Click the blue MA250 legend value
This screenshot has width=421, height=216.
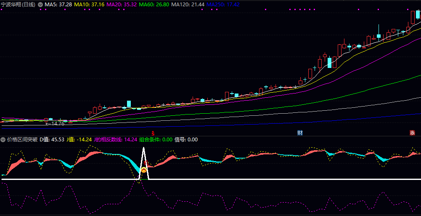223,4
